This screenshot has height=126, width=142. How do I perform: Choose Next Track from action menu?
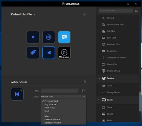50,107
